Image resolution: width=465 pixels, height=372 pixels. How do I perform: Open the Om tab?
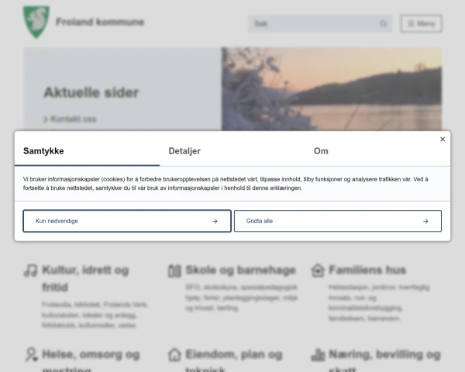[321, 151]
